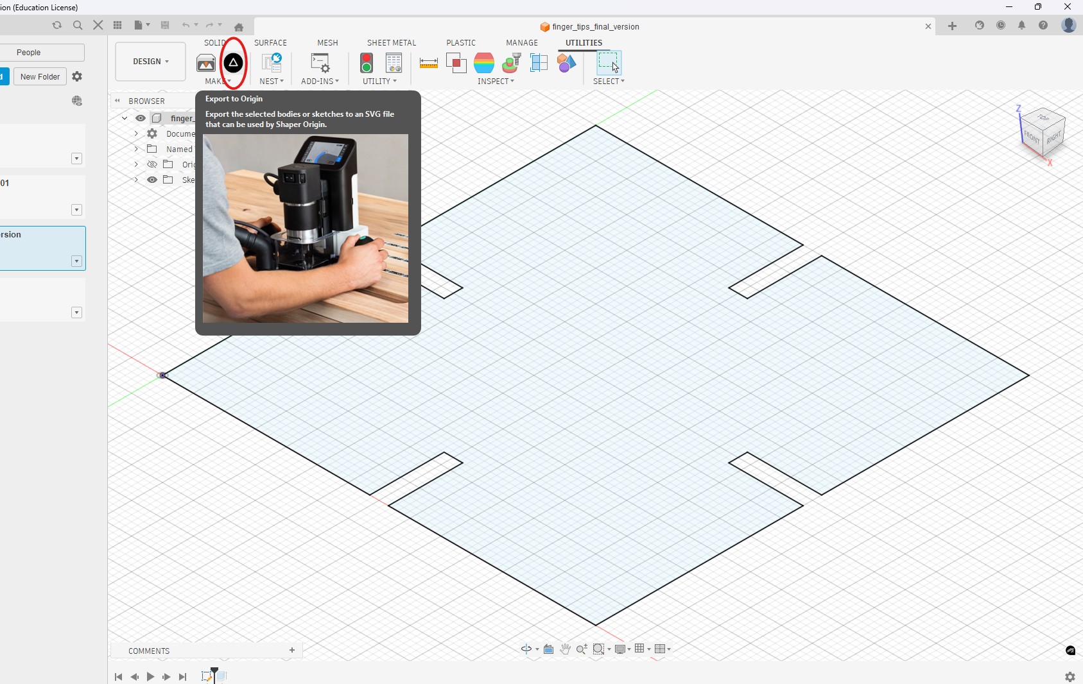Click the traffic light utility icon
This screenshot has width=1083, height=684.
pyautogui.click(x=367, y=63)
